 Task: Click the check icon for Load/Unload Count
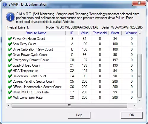click(x=10, y=65)
